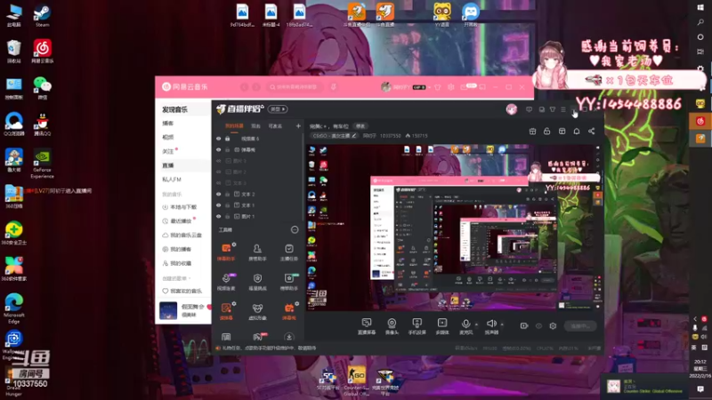Click the lock icon above the preview
Image resolution: width=712 pixels, height=400 pixels.
[546, 131]
